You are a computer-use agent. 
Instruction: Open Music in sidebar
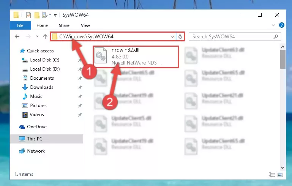point(36,96)
